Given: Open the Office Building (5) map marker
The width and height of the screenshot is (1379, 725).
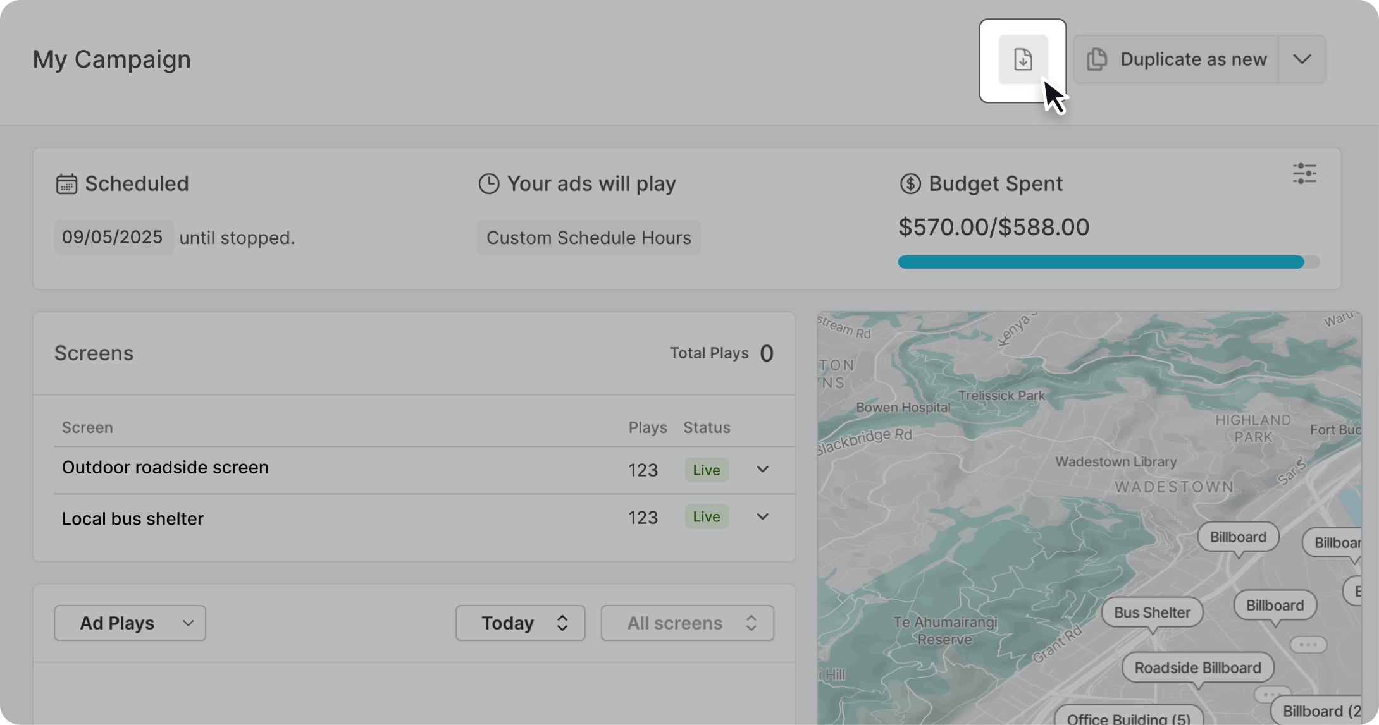Looking at the screenshot, I should pos(1128,717).
